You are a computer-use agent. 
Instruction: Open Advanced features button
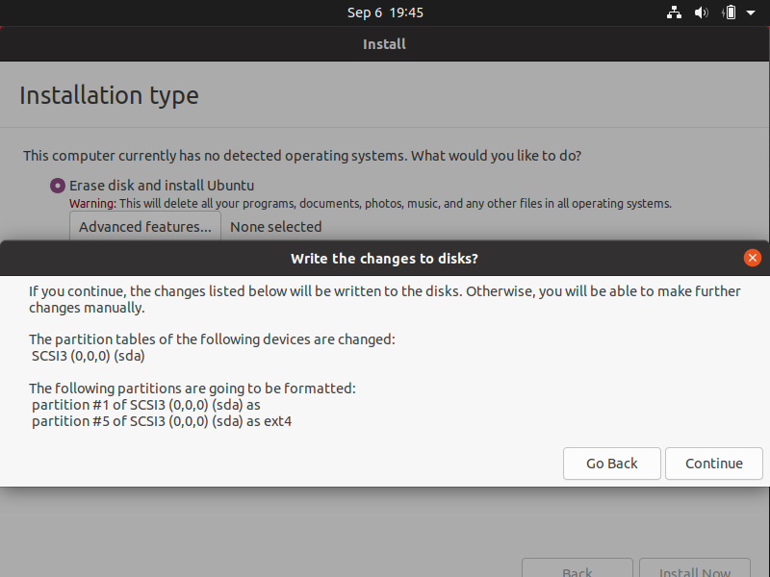(145, 227)
